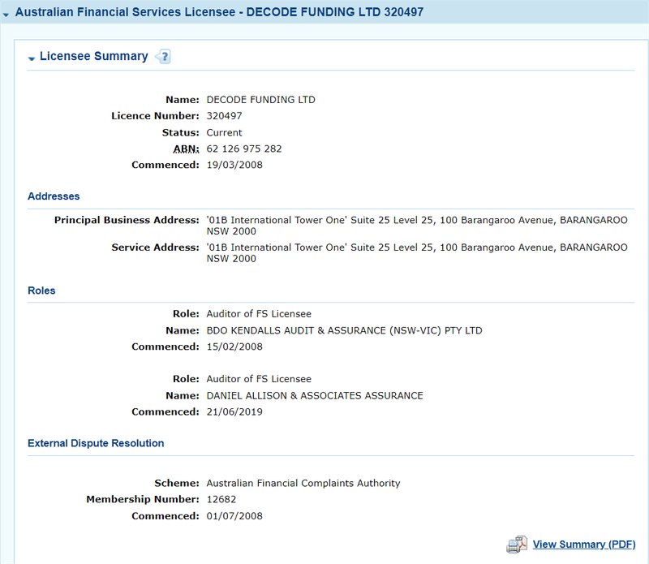Select scheme commenced date 01/07/2008
The image size is (649, 564).
click(234, 516)
